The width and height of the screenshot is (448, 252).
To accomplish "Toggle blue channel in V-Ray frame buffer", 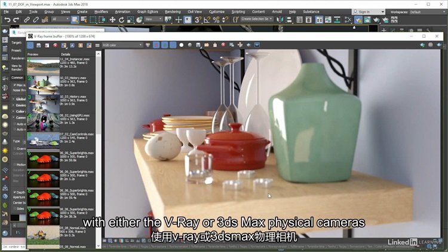I will (173, 45).
